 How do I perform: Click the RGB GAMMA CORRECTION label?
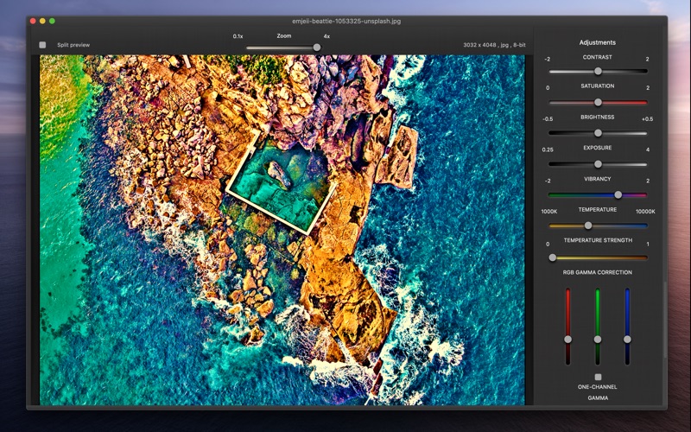click(x=598, y=272)
